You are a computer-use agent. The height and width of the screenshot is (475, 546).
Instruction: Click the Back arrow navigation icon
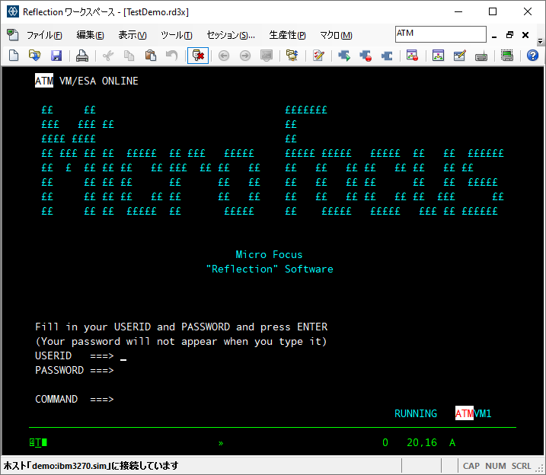click(x=224, y=56)
